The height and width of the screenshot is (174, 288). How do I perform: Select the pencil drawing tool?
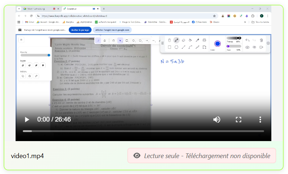click(176, 40)
